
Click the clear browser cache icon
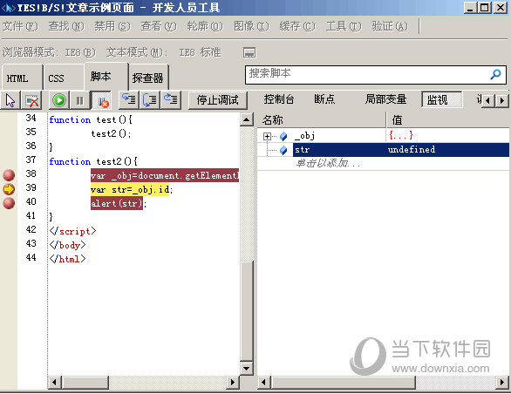pos(32,100)
